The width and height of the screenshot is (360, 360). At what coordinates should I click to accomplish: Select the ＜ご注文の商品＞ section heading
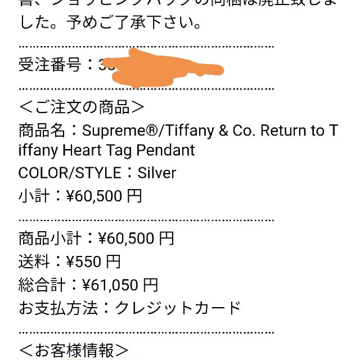pos(82,107)
